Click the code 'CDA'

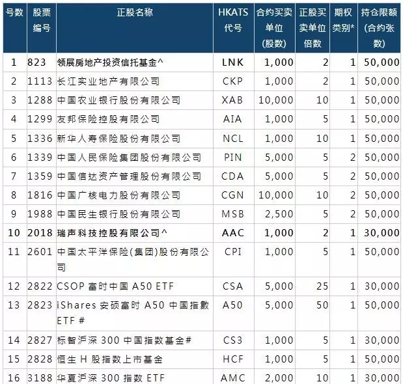(x=232, y=176)
